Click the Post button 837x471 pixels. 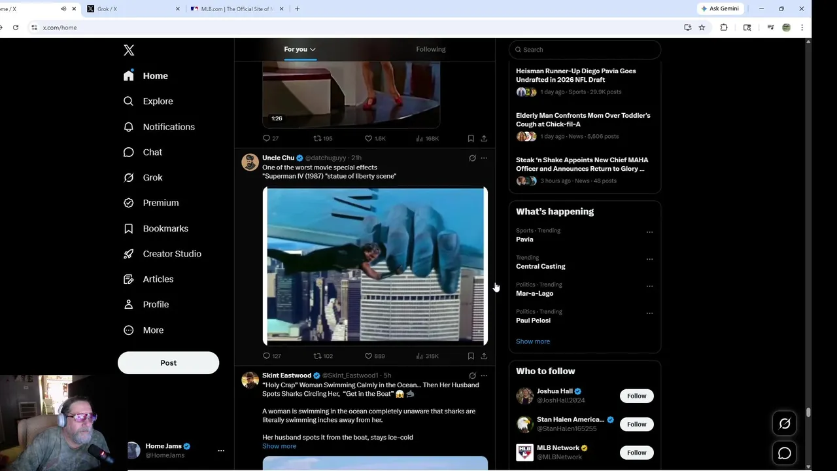[168, 363]
